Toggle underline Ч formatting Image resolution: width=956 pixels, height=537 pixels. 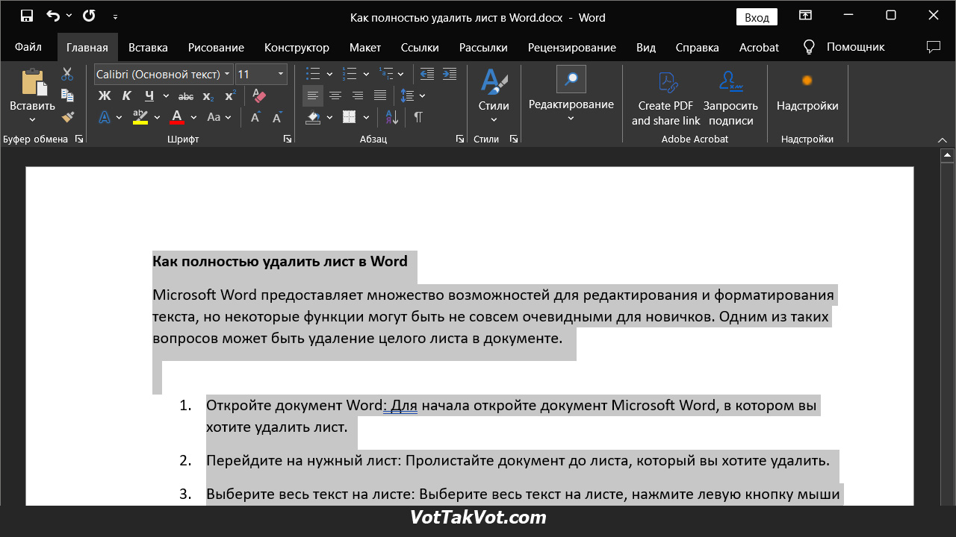pyautogui.click(x=149, y=95)
